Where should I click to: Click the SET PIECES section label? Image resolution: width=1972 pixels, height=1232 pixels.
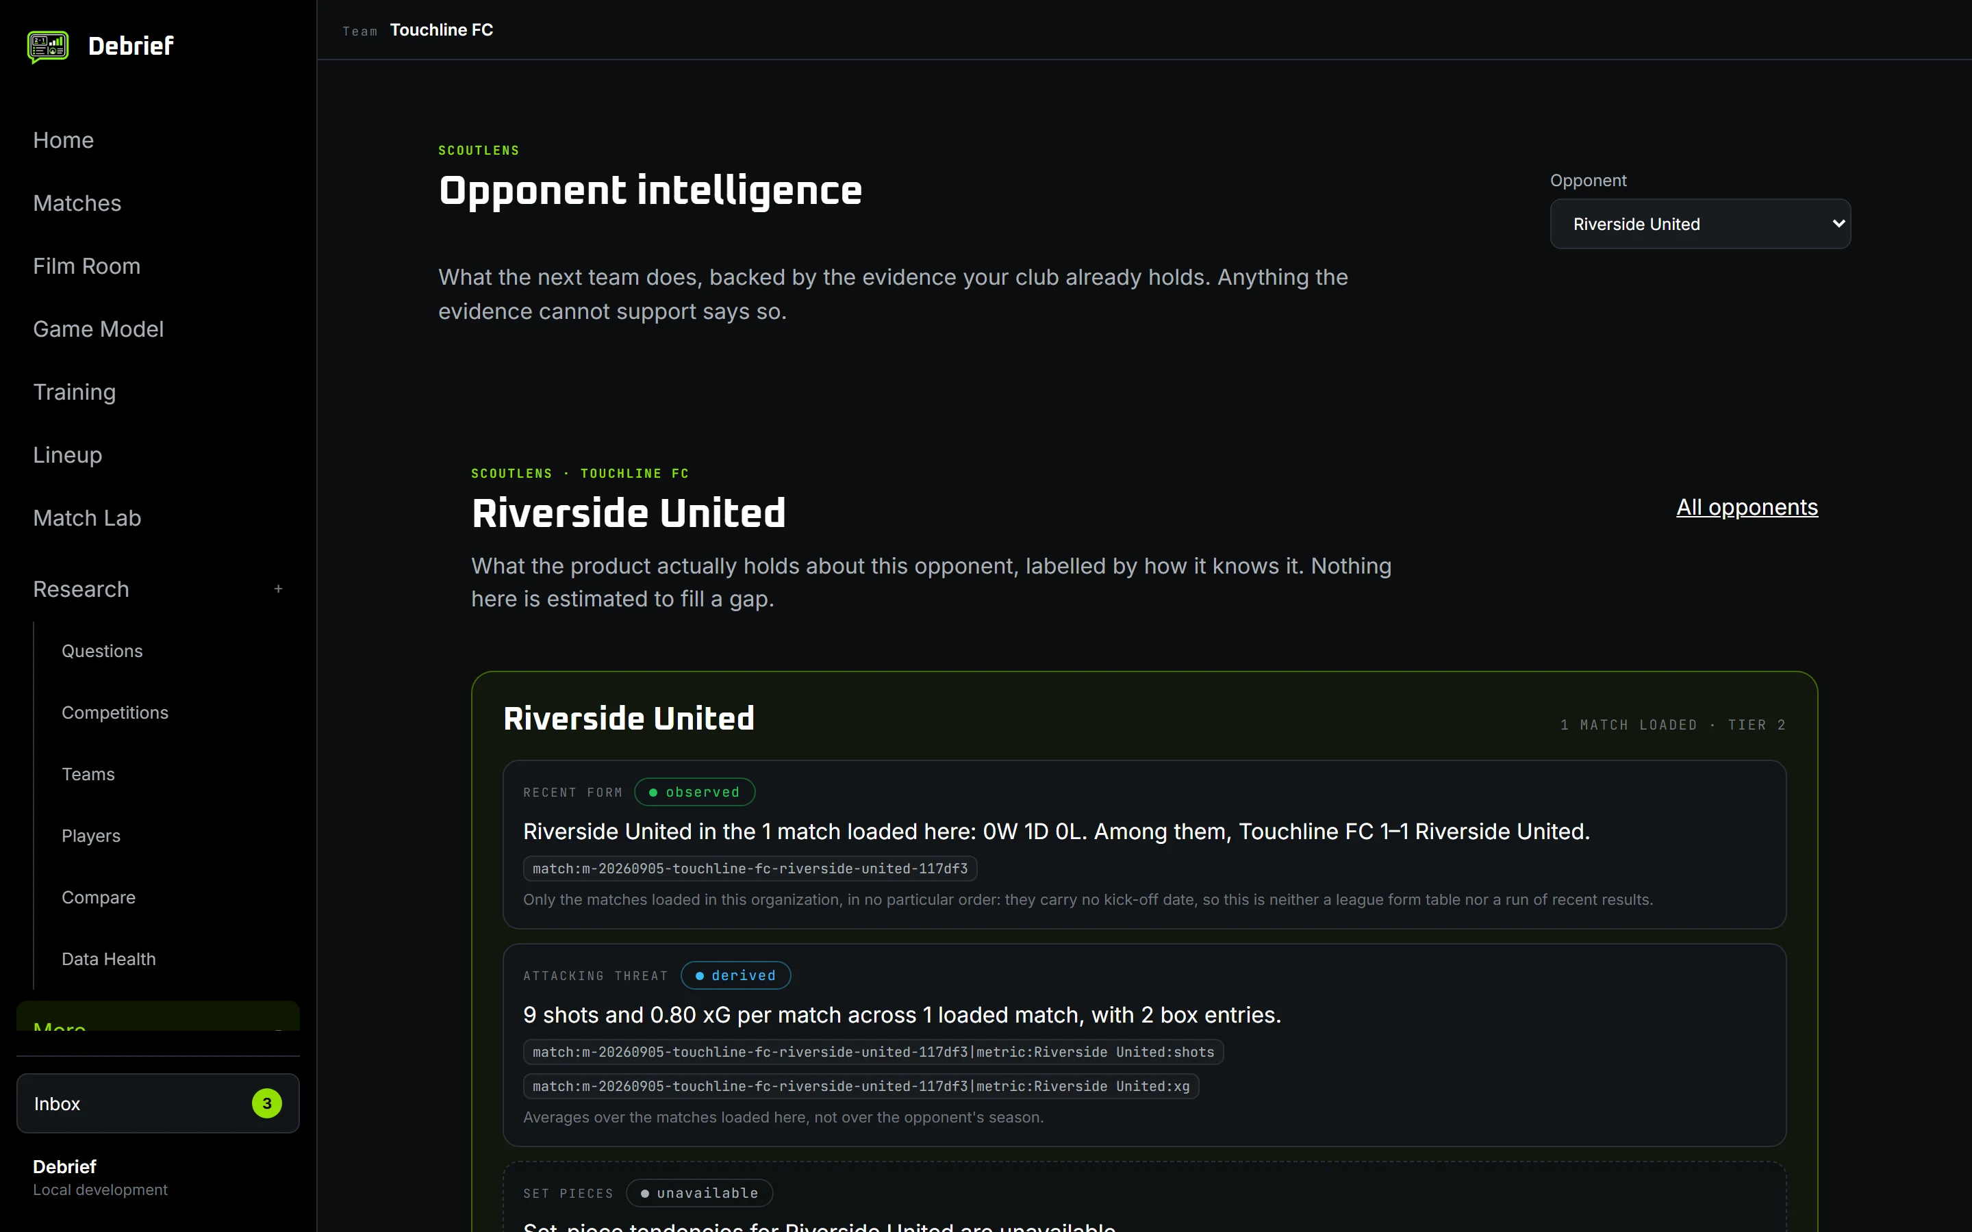tap(568, 1194)
